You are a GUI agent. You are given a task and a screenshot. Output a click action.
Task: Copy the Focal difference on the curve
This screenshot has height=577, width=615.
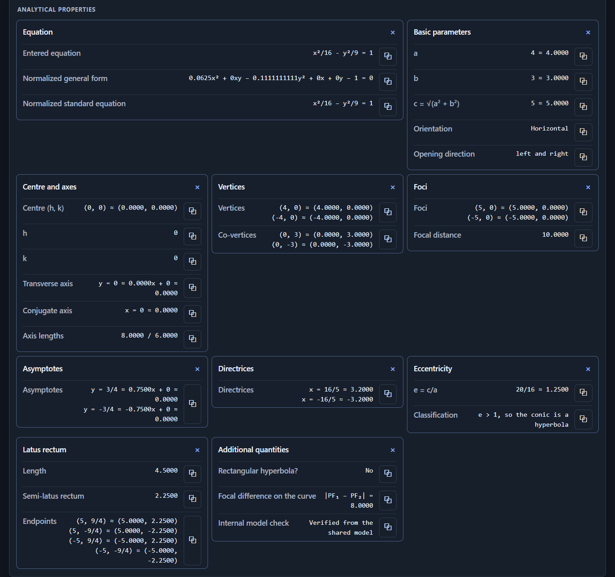click(388, 500)
